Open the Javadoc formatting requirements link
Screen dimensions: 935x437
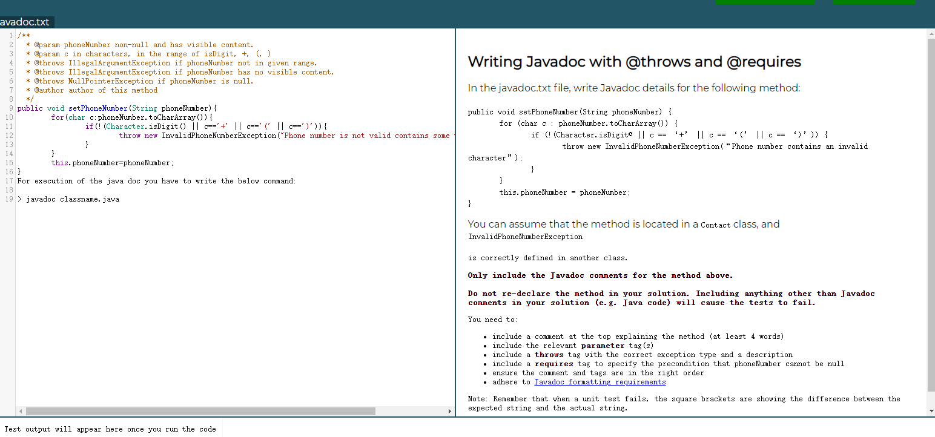point(600,382)
